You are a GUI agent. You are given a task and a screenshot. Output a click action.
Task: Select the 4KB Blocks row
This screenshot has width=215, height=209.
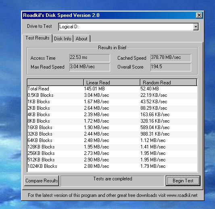tap(112, 115)
